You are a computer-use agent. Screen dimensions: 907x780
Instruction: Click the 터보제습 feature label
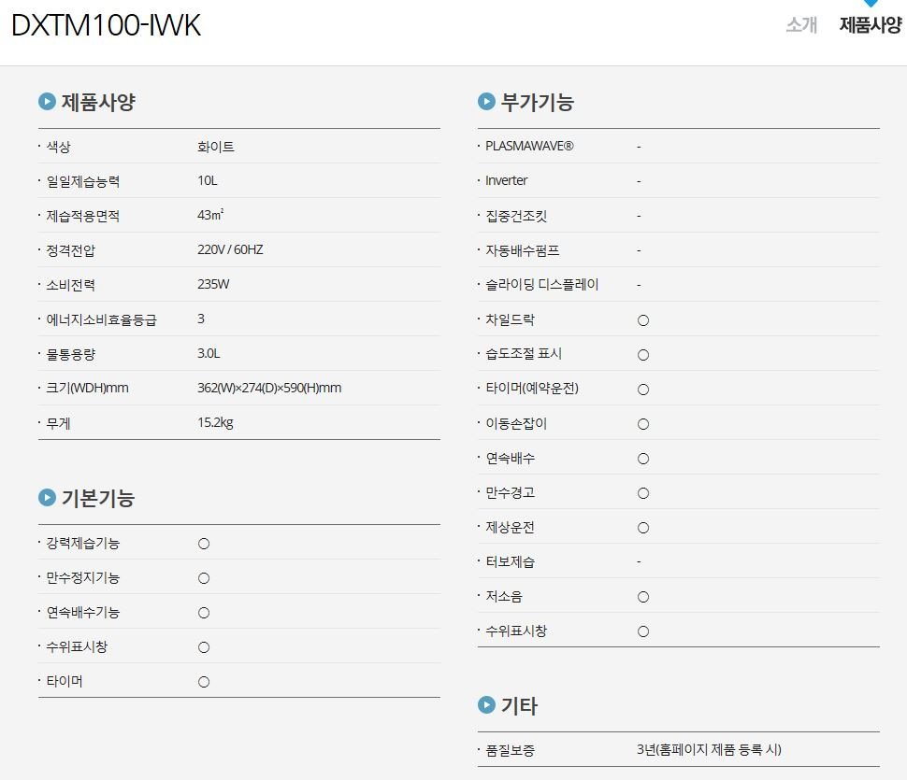point(511,562)
